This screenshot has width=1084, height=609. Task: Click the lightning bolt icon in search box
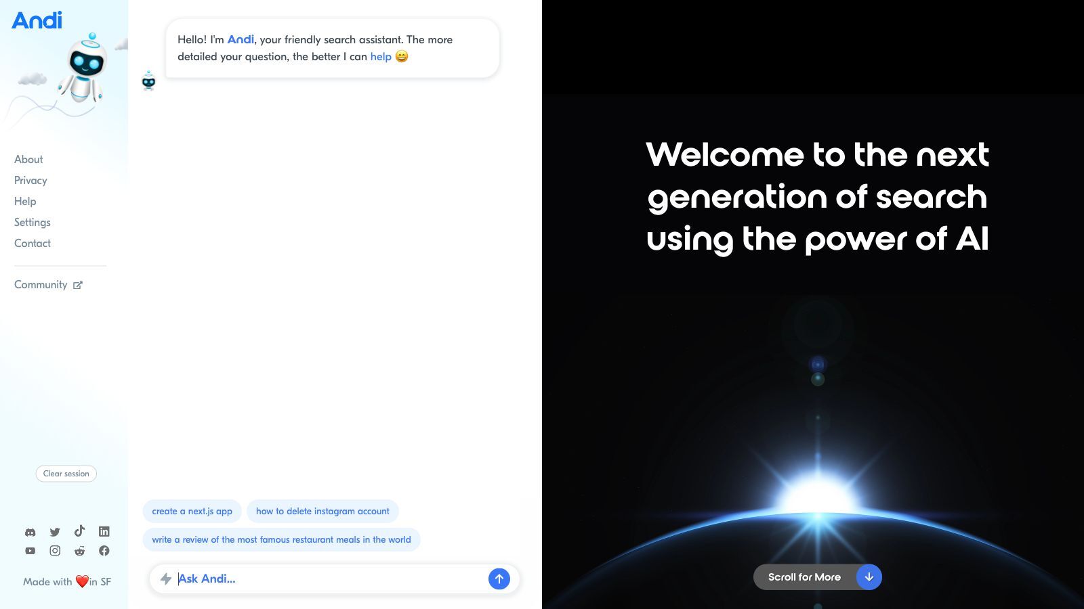click(166, 579)
